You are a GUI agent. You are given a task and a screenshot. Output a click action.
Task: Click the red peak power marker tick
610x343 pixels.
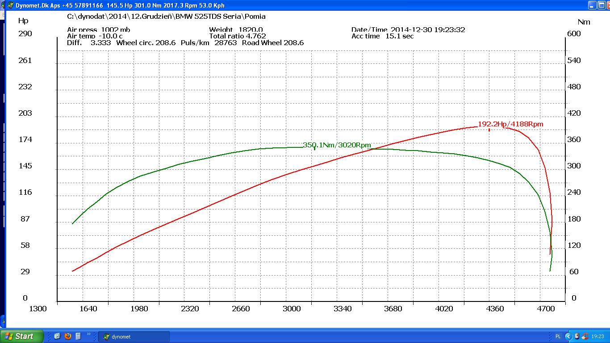coord(489,130)
